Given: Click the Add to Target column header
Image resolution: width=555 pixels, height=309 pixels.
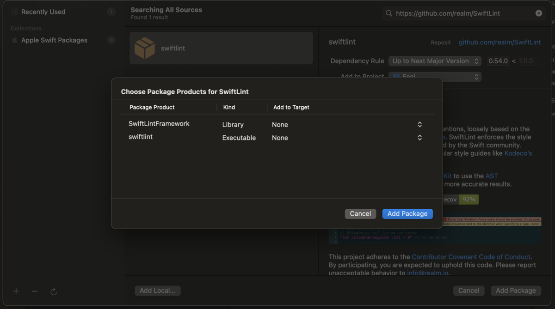Looking at the screenshot, I should click(291, 107).
